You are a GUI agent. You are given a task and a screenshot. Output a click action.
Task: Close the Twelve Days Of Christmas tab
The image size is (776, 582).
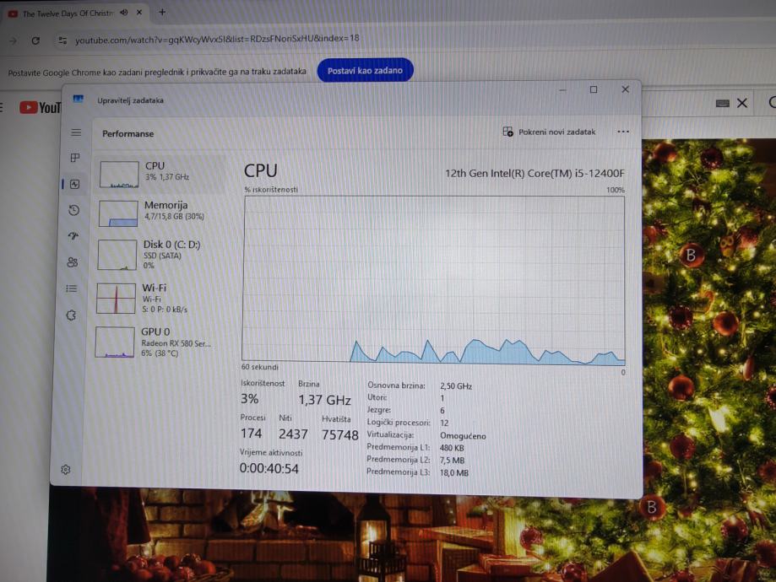139,13
